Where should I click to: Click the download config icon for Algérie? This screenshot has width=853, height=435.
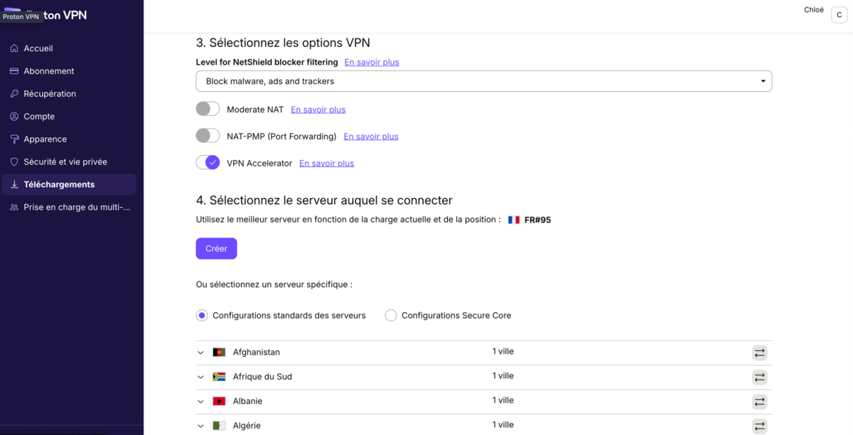click(759, 425)
